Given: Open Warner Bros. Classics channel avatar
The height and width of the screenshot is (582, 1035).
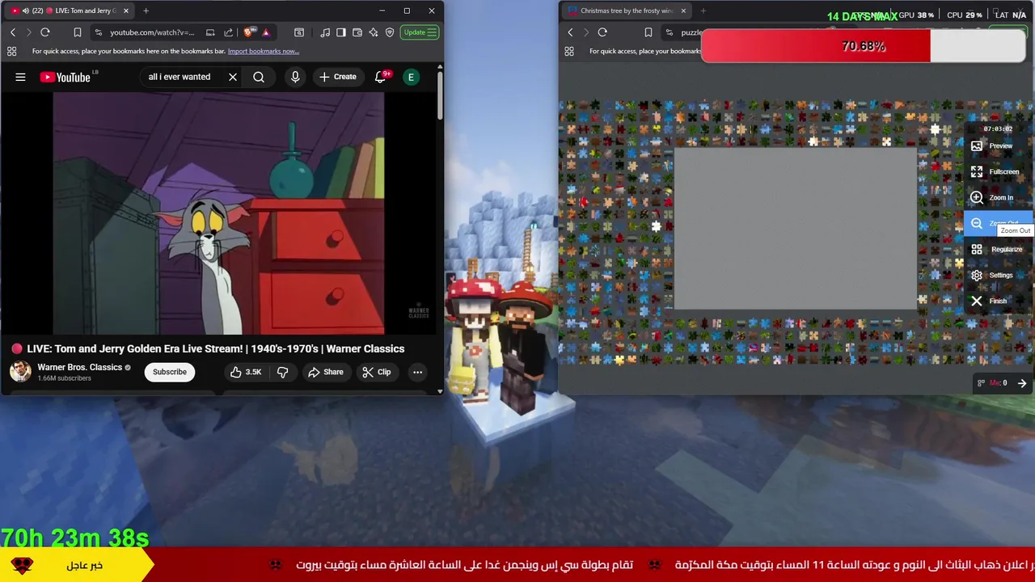Looking at the screenshot, I should coord(20,372).
